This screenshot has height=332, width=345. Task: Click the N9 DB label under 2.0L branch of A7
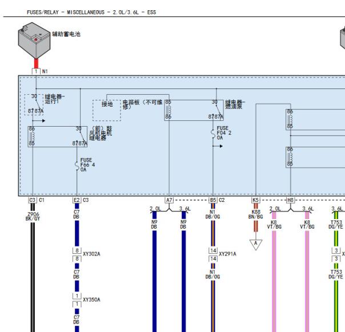(154, 224)
